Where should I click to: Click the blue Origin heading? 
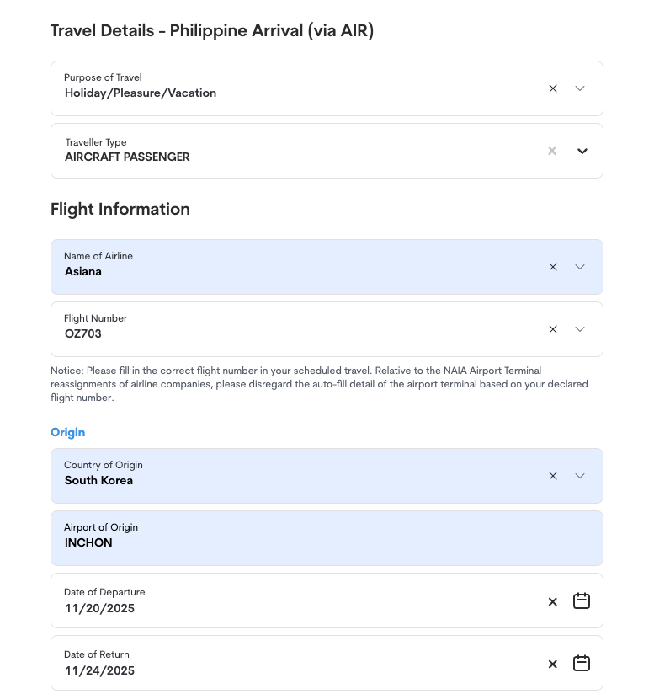pos(67,432)
